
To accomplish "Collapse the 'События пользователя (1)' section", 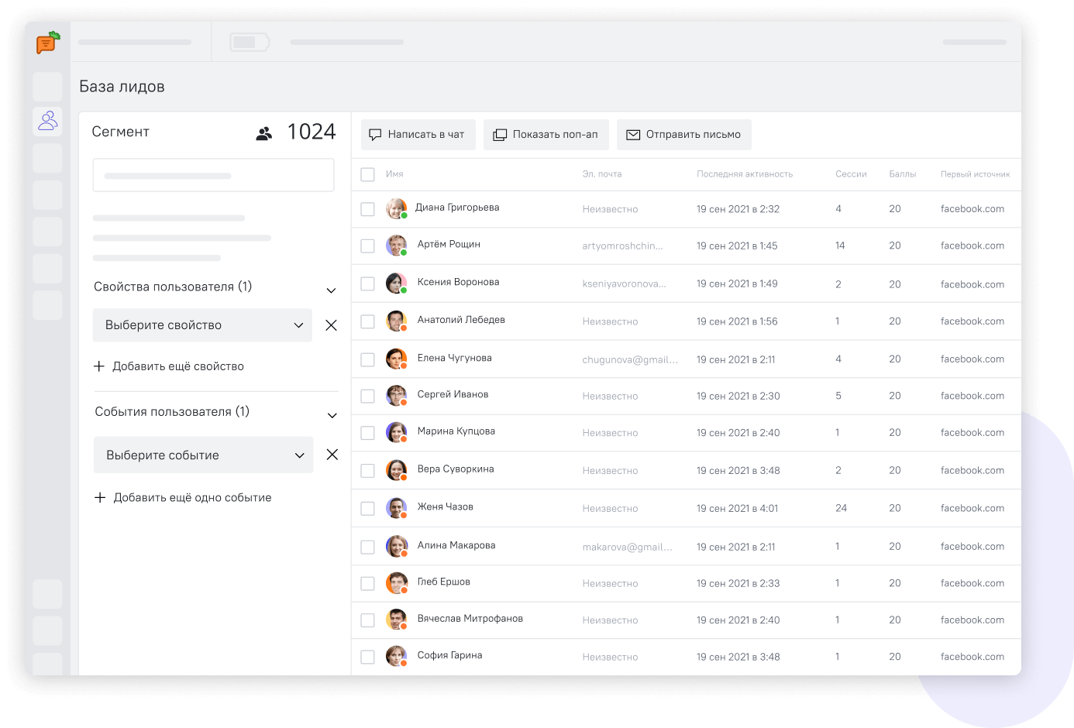I will (332, 415).
